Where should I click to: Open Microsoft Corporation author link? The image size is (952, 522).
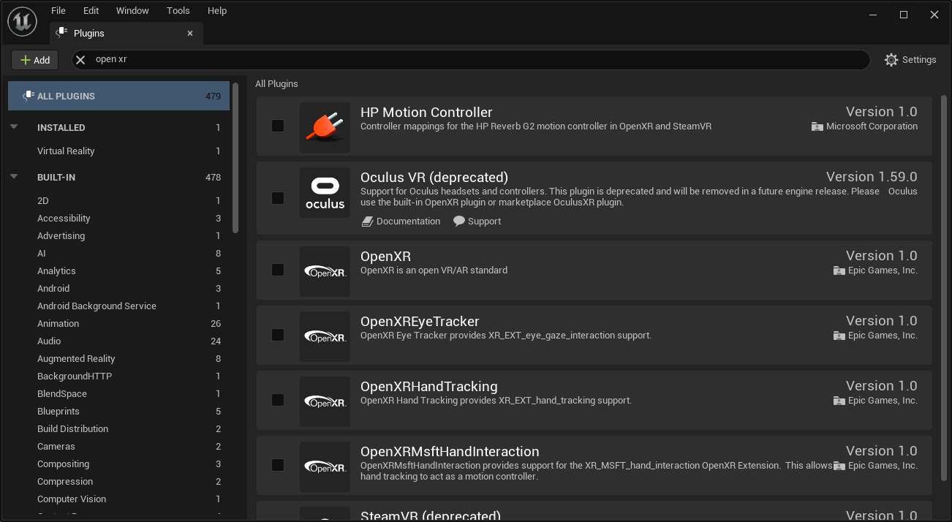click(x=864, y=126)
